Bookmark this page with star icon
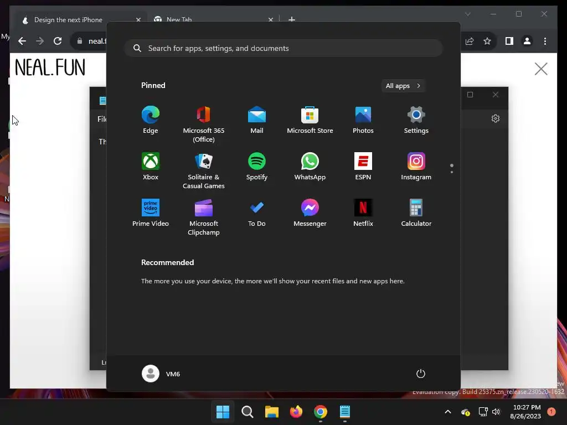The width and height of the screenshot is (567, 425). click(487, 41)
